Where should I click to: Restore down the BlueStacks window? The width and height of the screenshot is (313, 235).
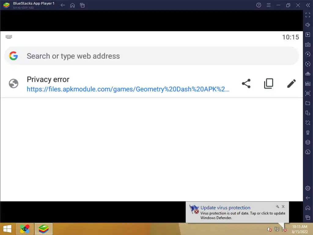288,5
